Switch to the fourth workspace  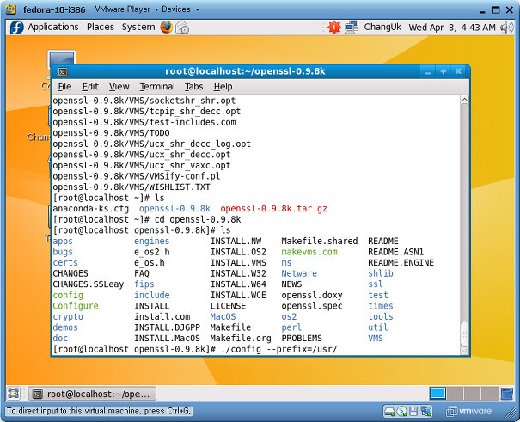(489, 394)
